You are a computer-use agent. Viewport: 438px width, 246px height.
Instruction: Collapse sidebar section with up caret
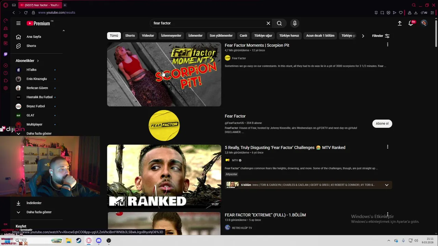pos(63,31)
